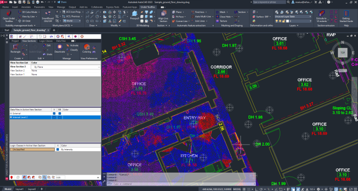Viewport: 358px width, 191px height.
Task: Expand the Layers panel
Action: pos(294,26)
